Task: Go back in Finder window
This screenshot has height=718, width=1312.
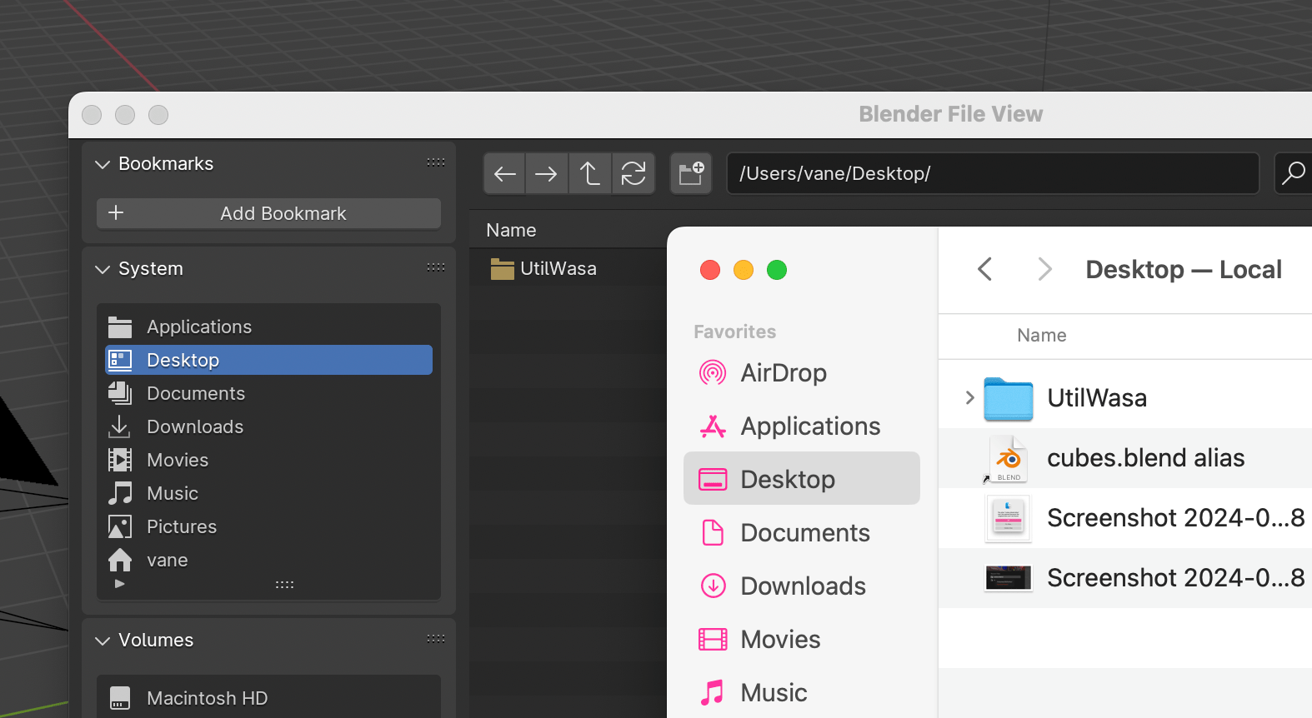Action: pyautogui.click(x=985, y=269)
